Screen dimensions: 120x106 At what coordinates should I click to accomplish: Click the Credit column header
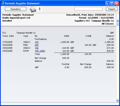coord(88,36)
